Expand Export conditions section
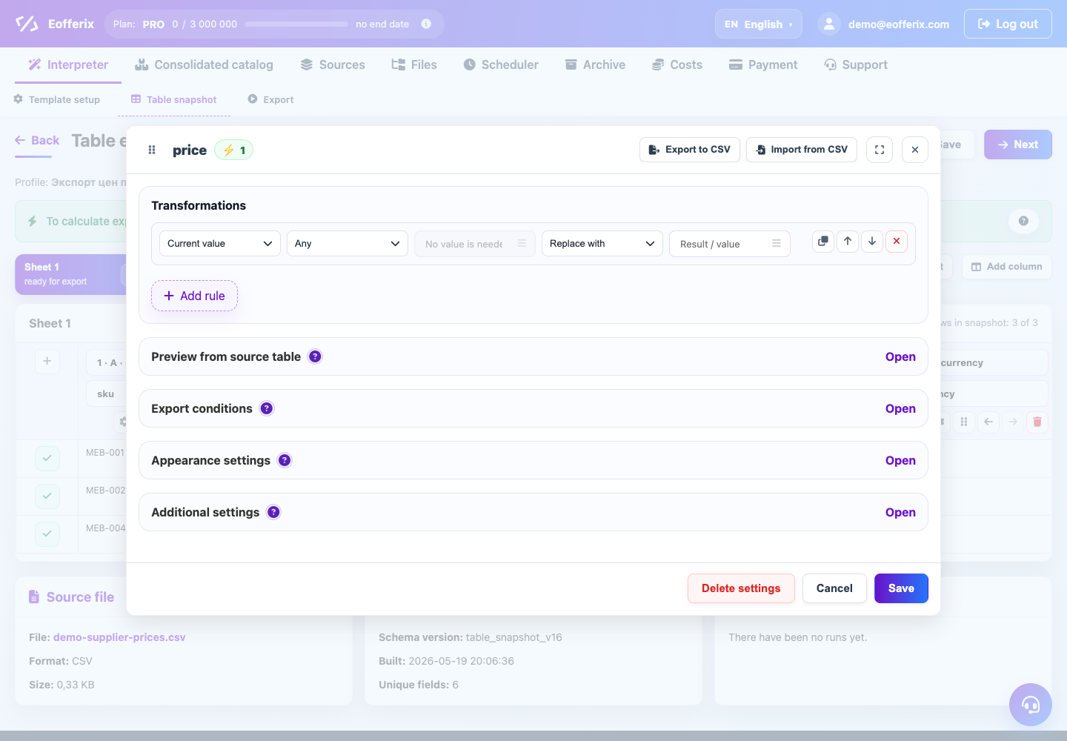This screenshot has height=741, width=1067. pyautogui.click(x=900, y=408)
